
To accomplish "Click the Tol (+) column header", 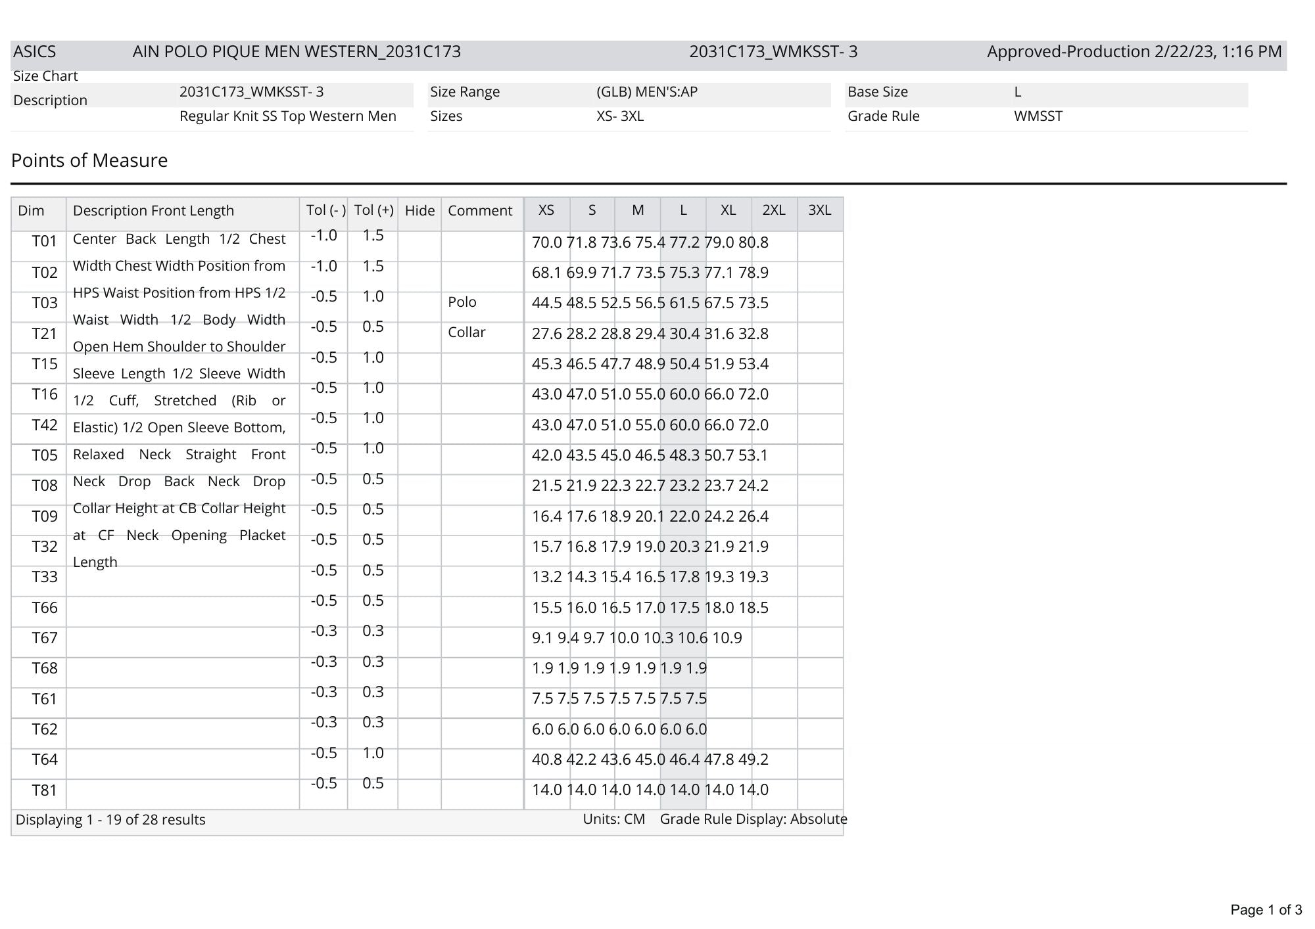I will pyautogui.click(x=373, y=210).
